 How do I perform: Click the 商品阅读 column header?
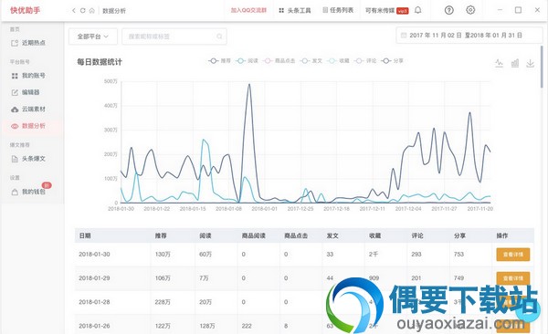[254, 235]
